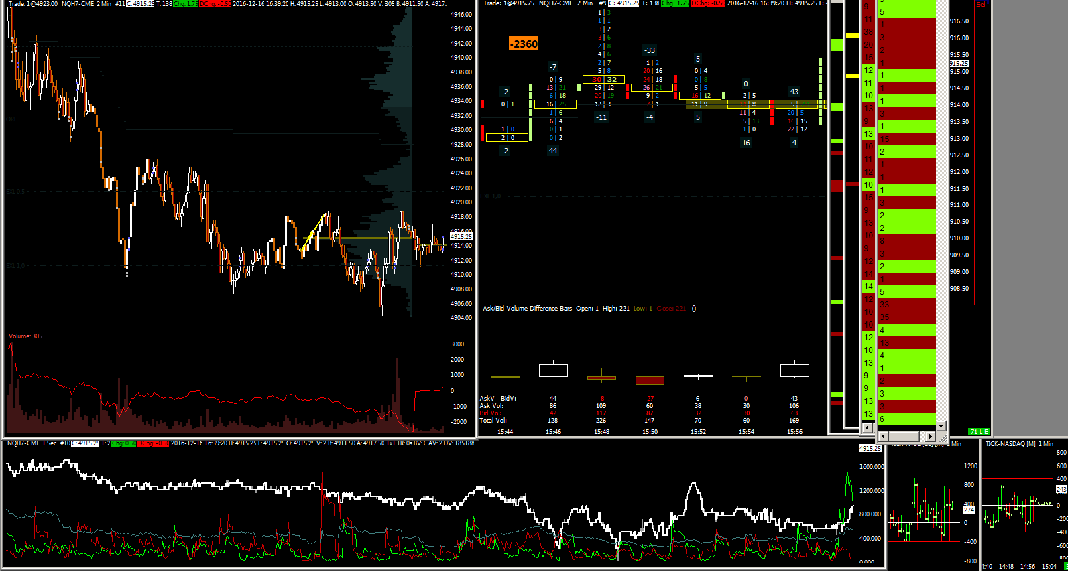1068x572 pixels.
Task: Click the 914.00 DOM price level
Action: [x=959, y=105]
